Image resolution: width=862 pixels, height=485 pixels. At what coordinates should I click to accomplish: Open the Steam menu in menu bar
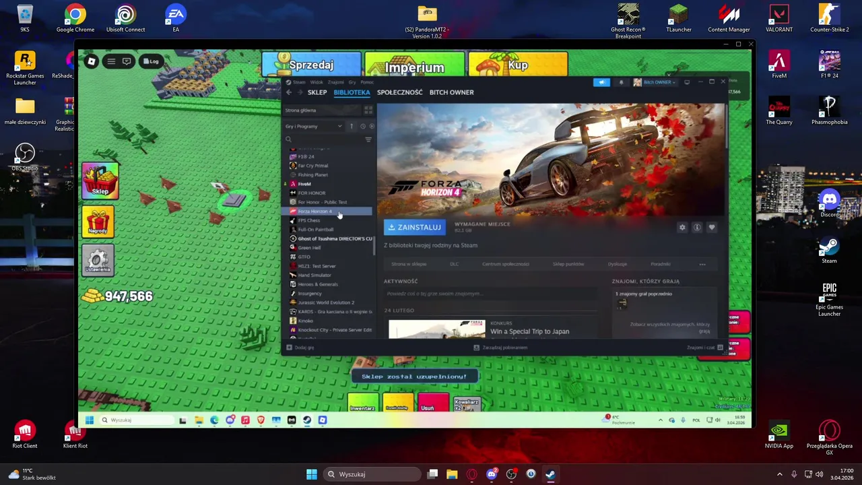point(299,82)
